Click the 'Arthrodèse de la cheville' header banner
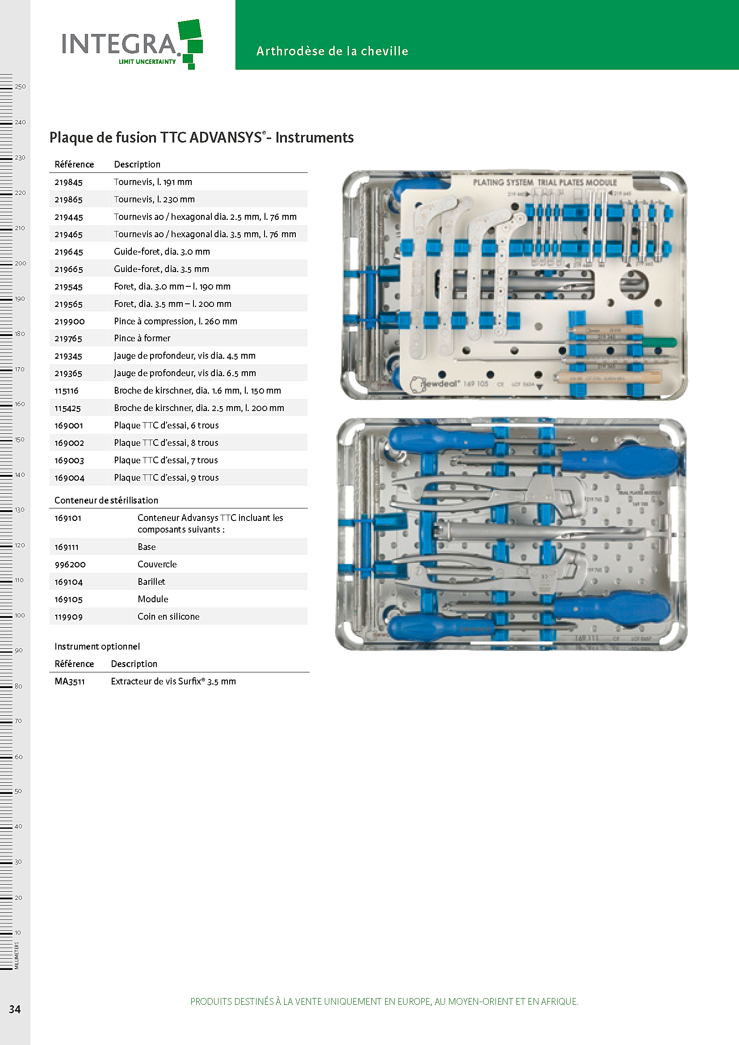This screenshot has height=1045, width=739. 332,51
